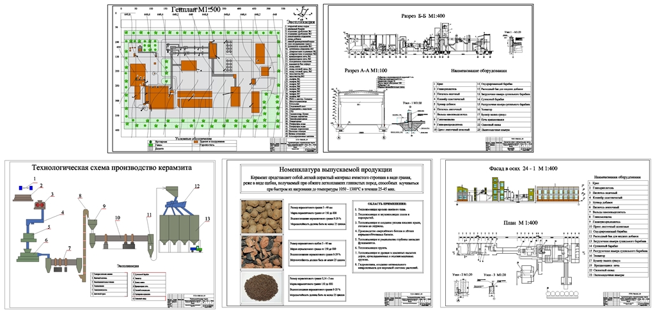
Task: Click the 'Кран' row in the Разрез equipment table
Action: click(455, 84)
